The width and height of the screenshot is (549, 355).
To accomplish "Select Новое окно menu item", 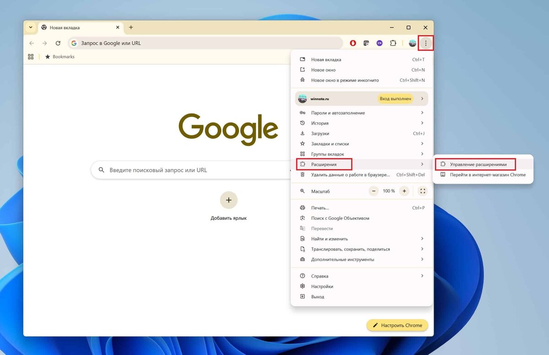I will 361,70.
